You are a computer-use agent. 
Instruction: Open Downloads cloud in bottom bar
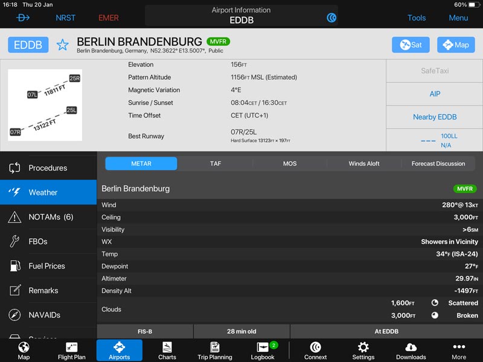coord(411,351)
